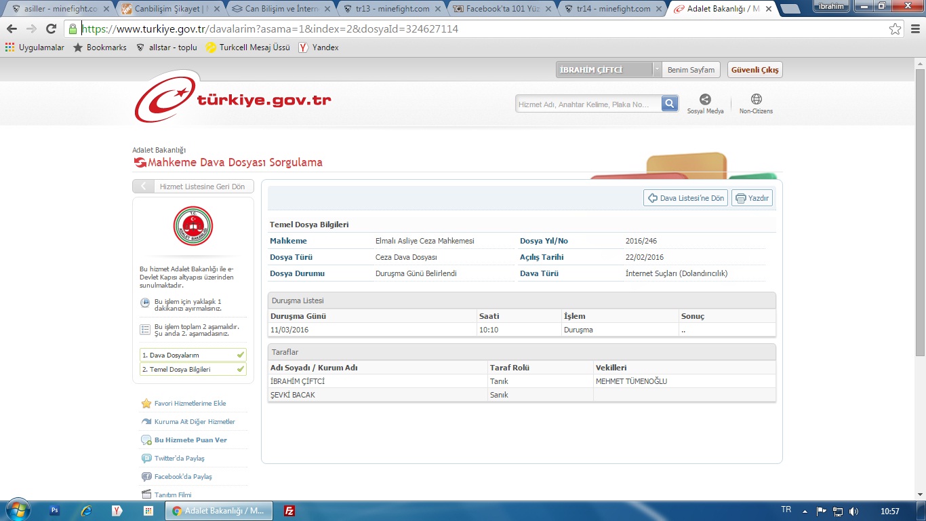Launch FileZilla from taskbar
Screen dimensions: 926x521
(x=289, y=511)
